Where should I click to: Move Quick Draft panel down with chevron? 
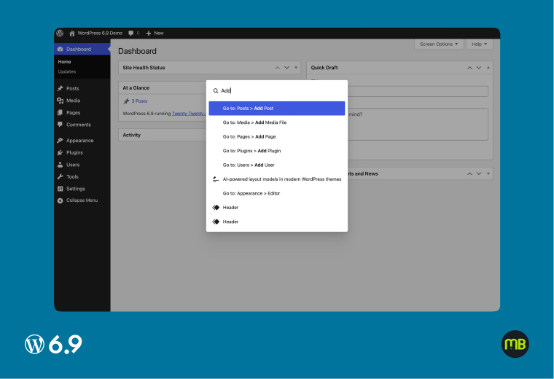point(478,68)
